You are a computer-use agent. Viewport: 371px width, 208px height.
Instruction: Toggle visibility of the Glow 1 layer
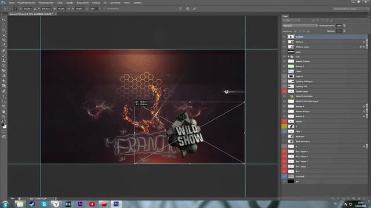tap(284, 131)
